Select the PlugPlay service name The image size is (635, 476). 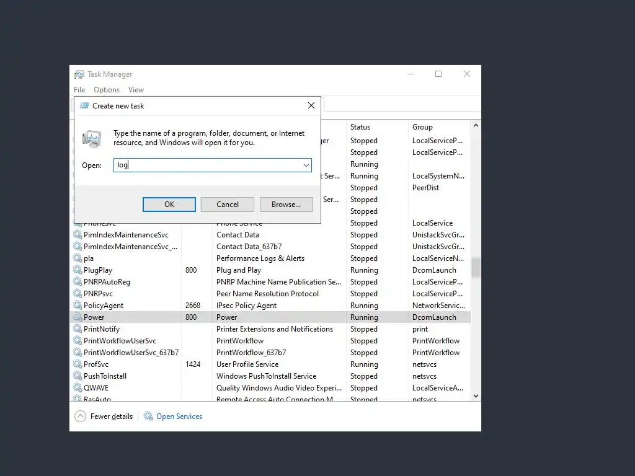click(98, 270)
